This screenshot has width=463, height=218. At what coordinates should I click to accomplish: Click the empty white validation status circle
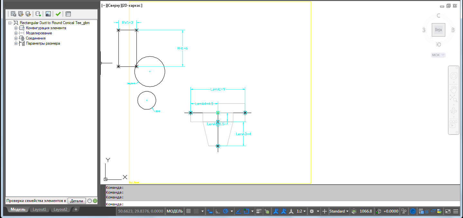pos(90,201)
